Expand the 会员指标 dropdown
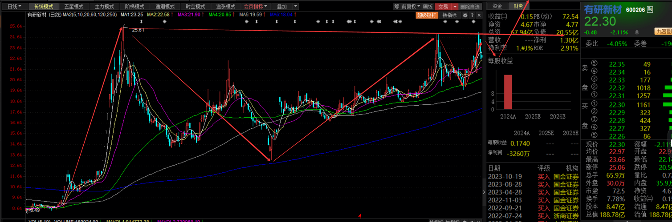 (256, 7)
